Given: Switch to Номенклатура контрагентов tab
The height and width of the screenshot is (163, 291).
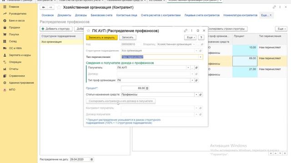Looking at the screenshot, I should (241, 15).
